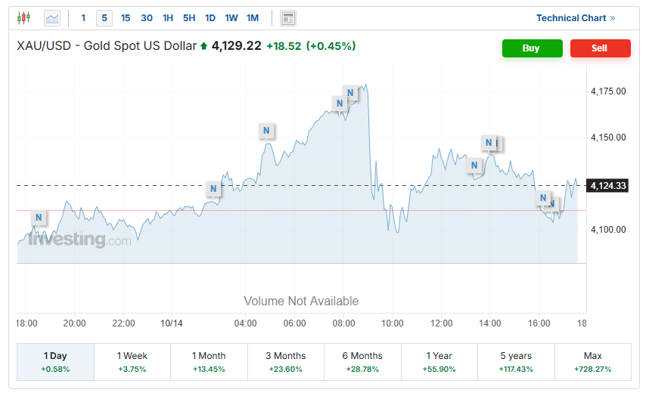
Task: Click the news marker near 04:00
Action: pos(265,131)
